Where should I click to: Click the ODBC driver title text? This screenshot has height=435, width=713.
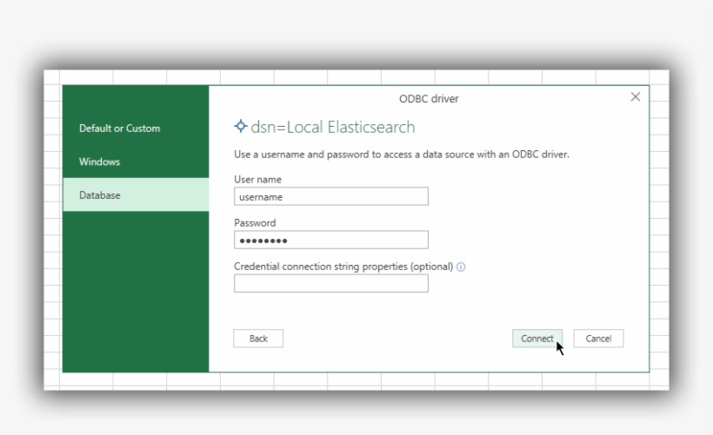coord(429,98)
